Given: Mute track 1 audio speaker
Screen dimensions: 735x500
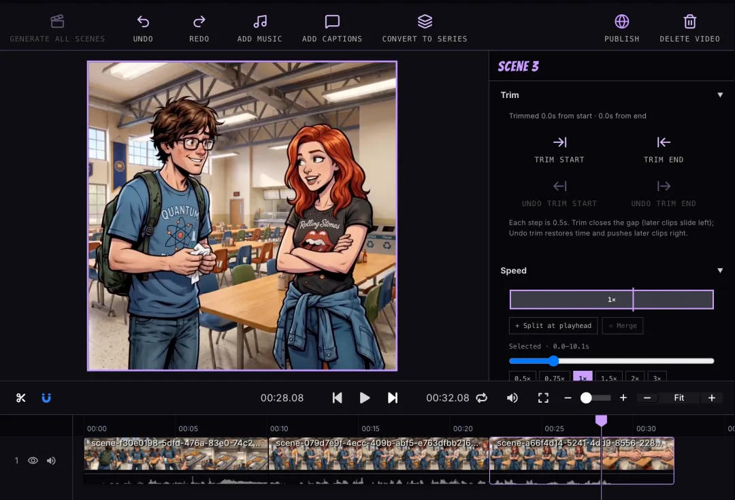Looking at the screenshot, I should [x=51, y=461].
